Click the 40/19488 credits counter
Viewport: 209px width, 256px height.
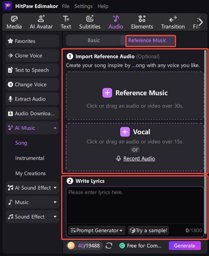[x=89, y=246]
